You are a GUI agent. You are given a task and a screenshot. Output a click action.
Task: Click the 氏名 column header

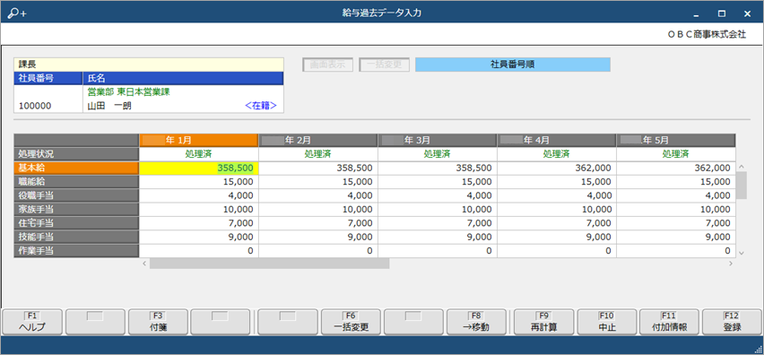[x=183, y=78]
